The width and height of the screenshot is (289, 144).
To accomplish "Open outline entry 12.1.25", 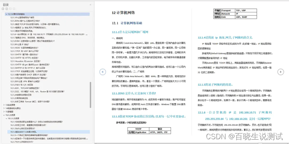I will click(20, 98).
